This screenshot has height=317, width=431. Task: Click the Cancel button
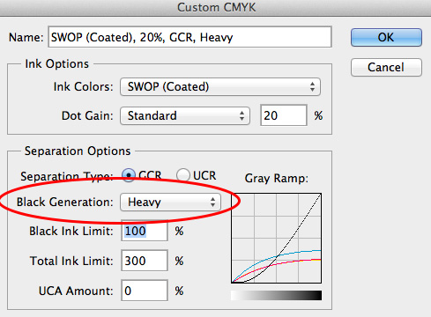click(x=386, y=67)
